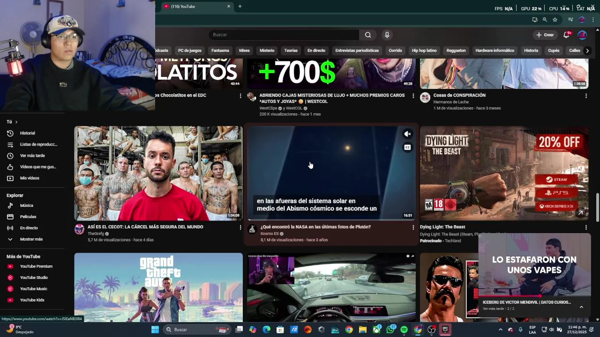Screen dimensions: 600x337
Task: Open YouTube notifications bell
Action: pos(566,35)
